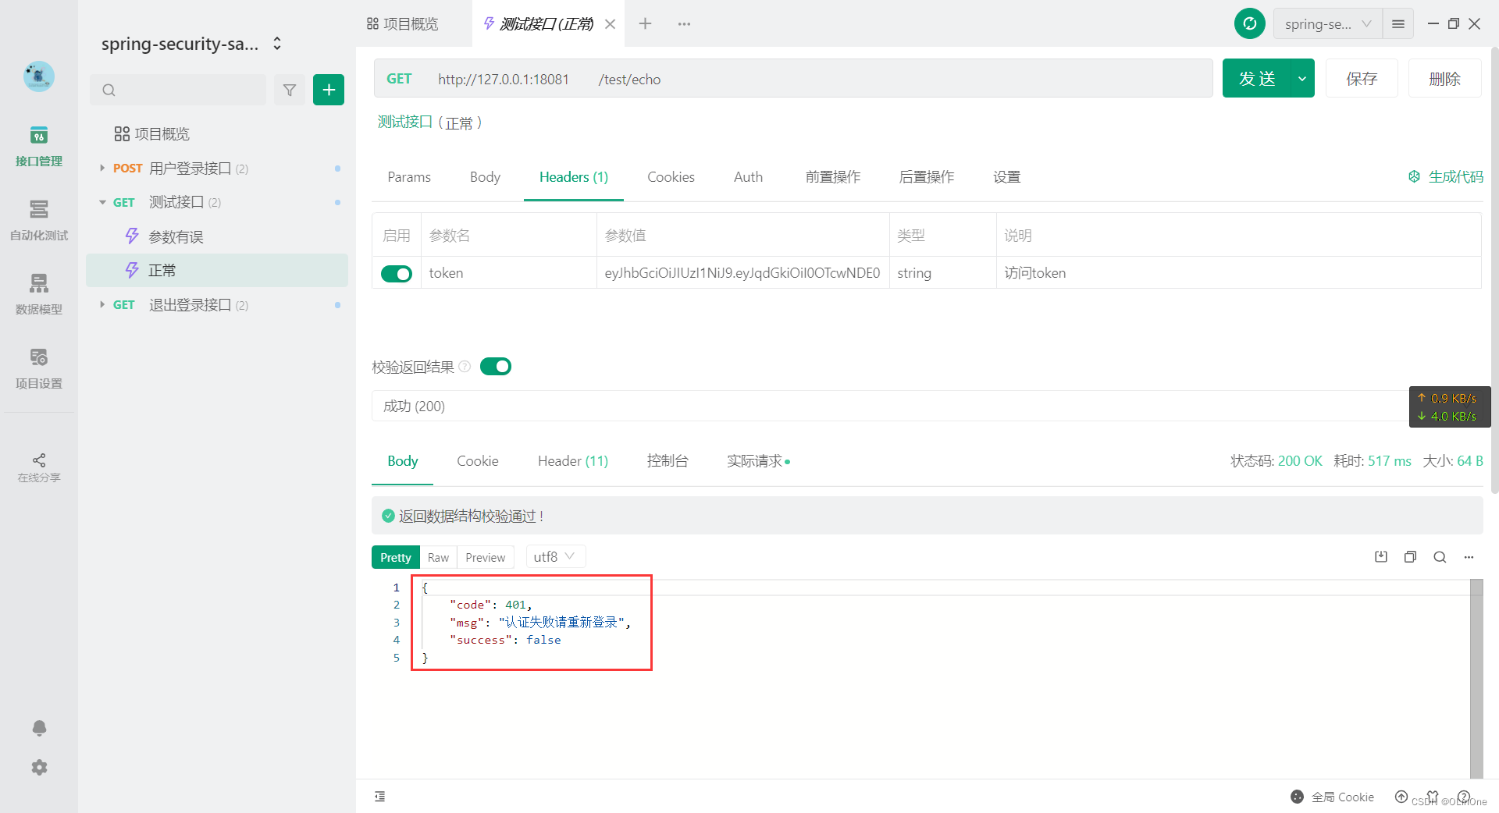Open the 自动化测试 sidebar panel
Viewport: 1499px width, 813px height.
point(38,221)
